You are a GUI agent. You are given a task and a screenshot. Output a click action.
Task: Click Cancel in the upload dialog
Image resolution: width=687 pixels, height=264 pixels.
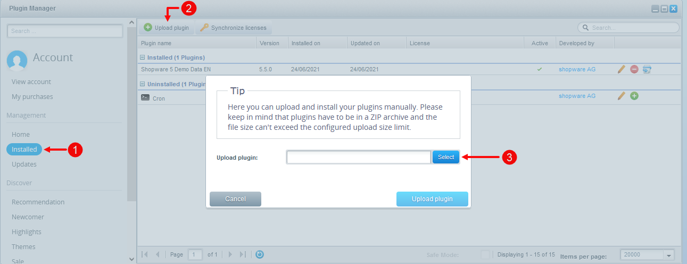235,199
